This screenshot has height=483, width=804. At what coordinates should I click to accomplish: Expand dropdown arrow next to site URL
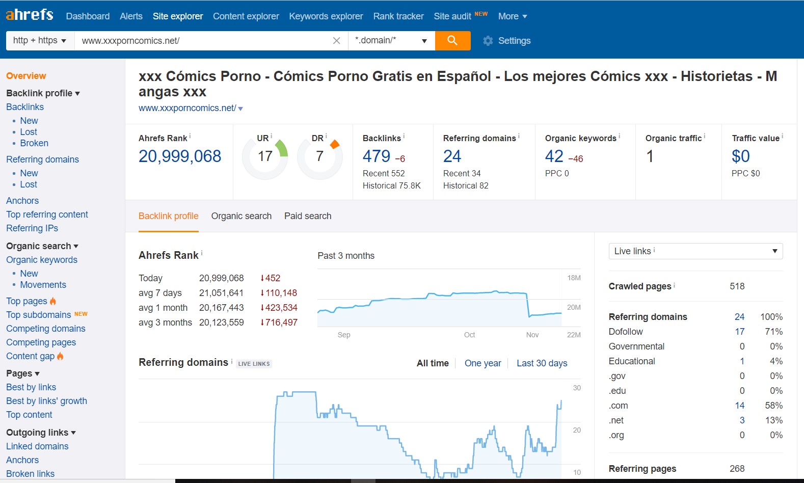click(240, 109)
